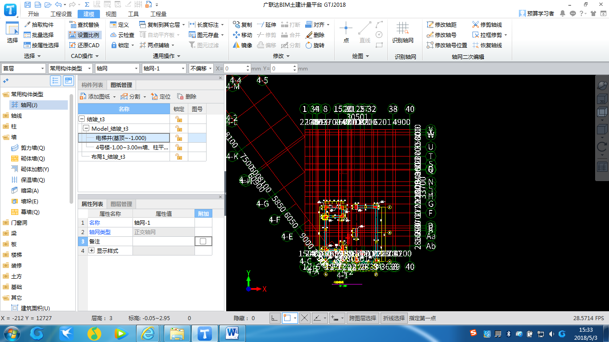This screenshot has height=342, width=609.
Task: Expand the 通用操作 group menu
Action: (166, 56)
